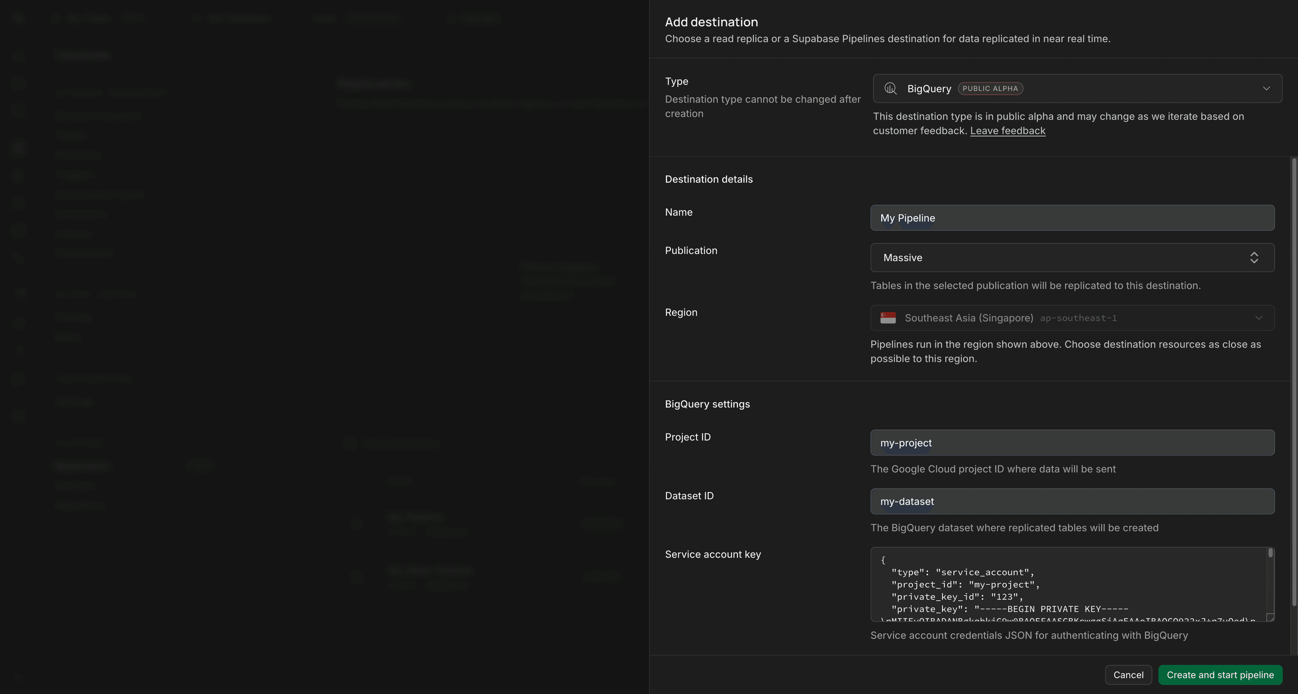Click the ap-southeast-1 region code text
The width and height of the screenshot is (1298, 694).
(1078, 318)
